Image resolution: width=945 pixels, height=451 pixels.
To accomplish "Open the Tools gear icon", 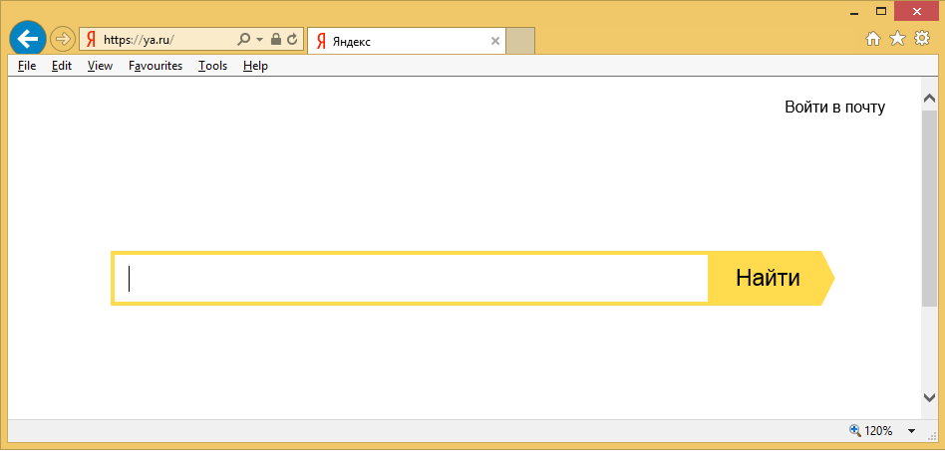I will tap(922, 39).
